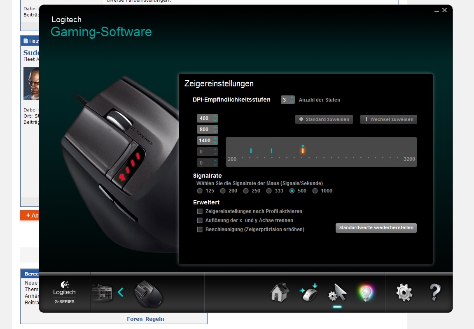Click the orange + An button in forum

coord(30,215)
